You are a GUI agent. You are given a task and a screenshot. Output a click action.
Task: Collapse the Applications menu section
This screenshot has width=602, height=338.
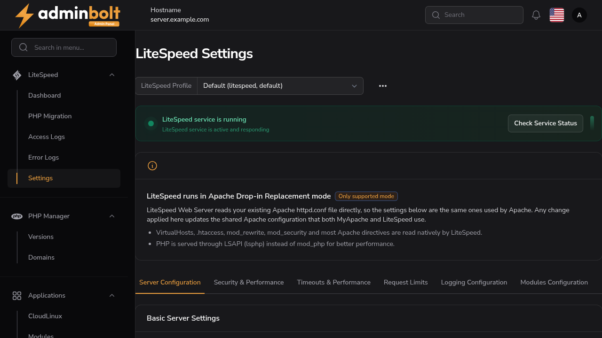(112, 296)
